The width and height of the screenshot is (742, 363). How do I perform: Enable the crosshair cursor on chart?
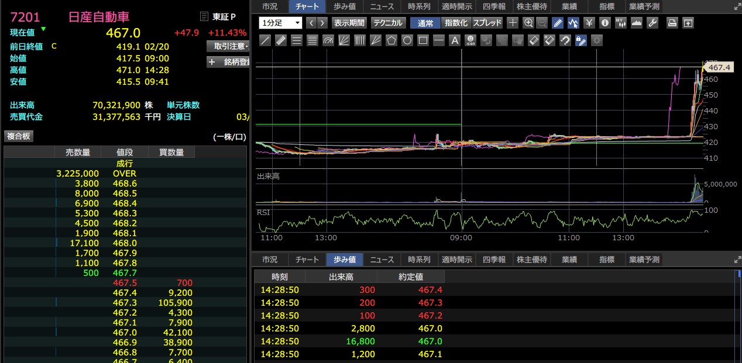coord(513,23)
